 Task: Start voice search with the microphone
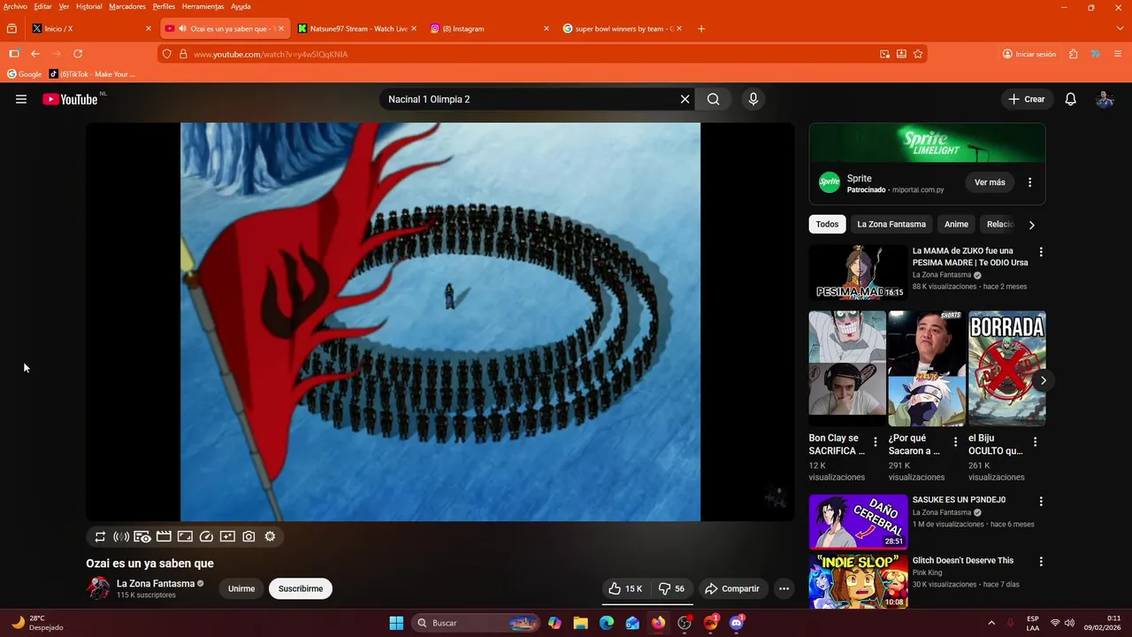(x=753, y=99)
